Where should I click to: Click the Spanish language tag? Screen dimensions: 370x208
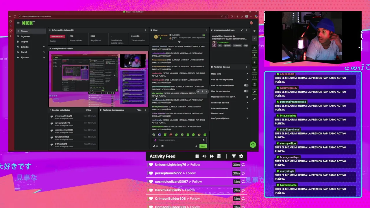coord(227,46)
